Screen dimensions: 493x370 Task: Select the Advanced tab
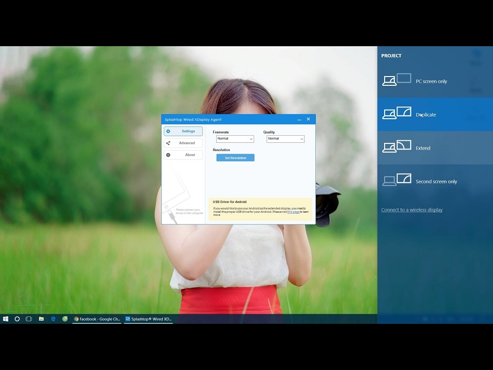coord(183,143)
